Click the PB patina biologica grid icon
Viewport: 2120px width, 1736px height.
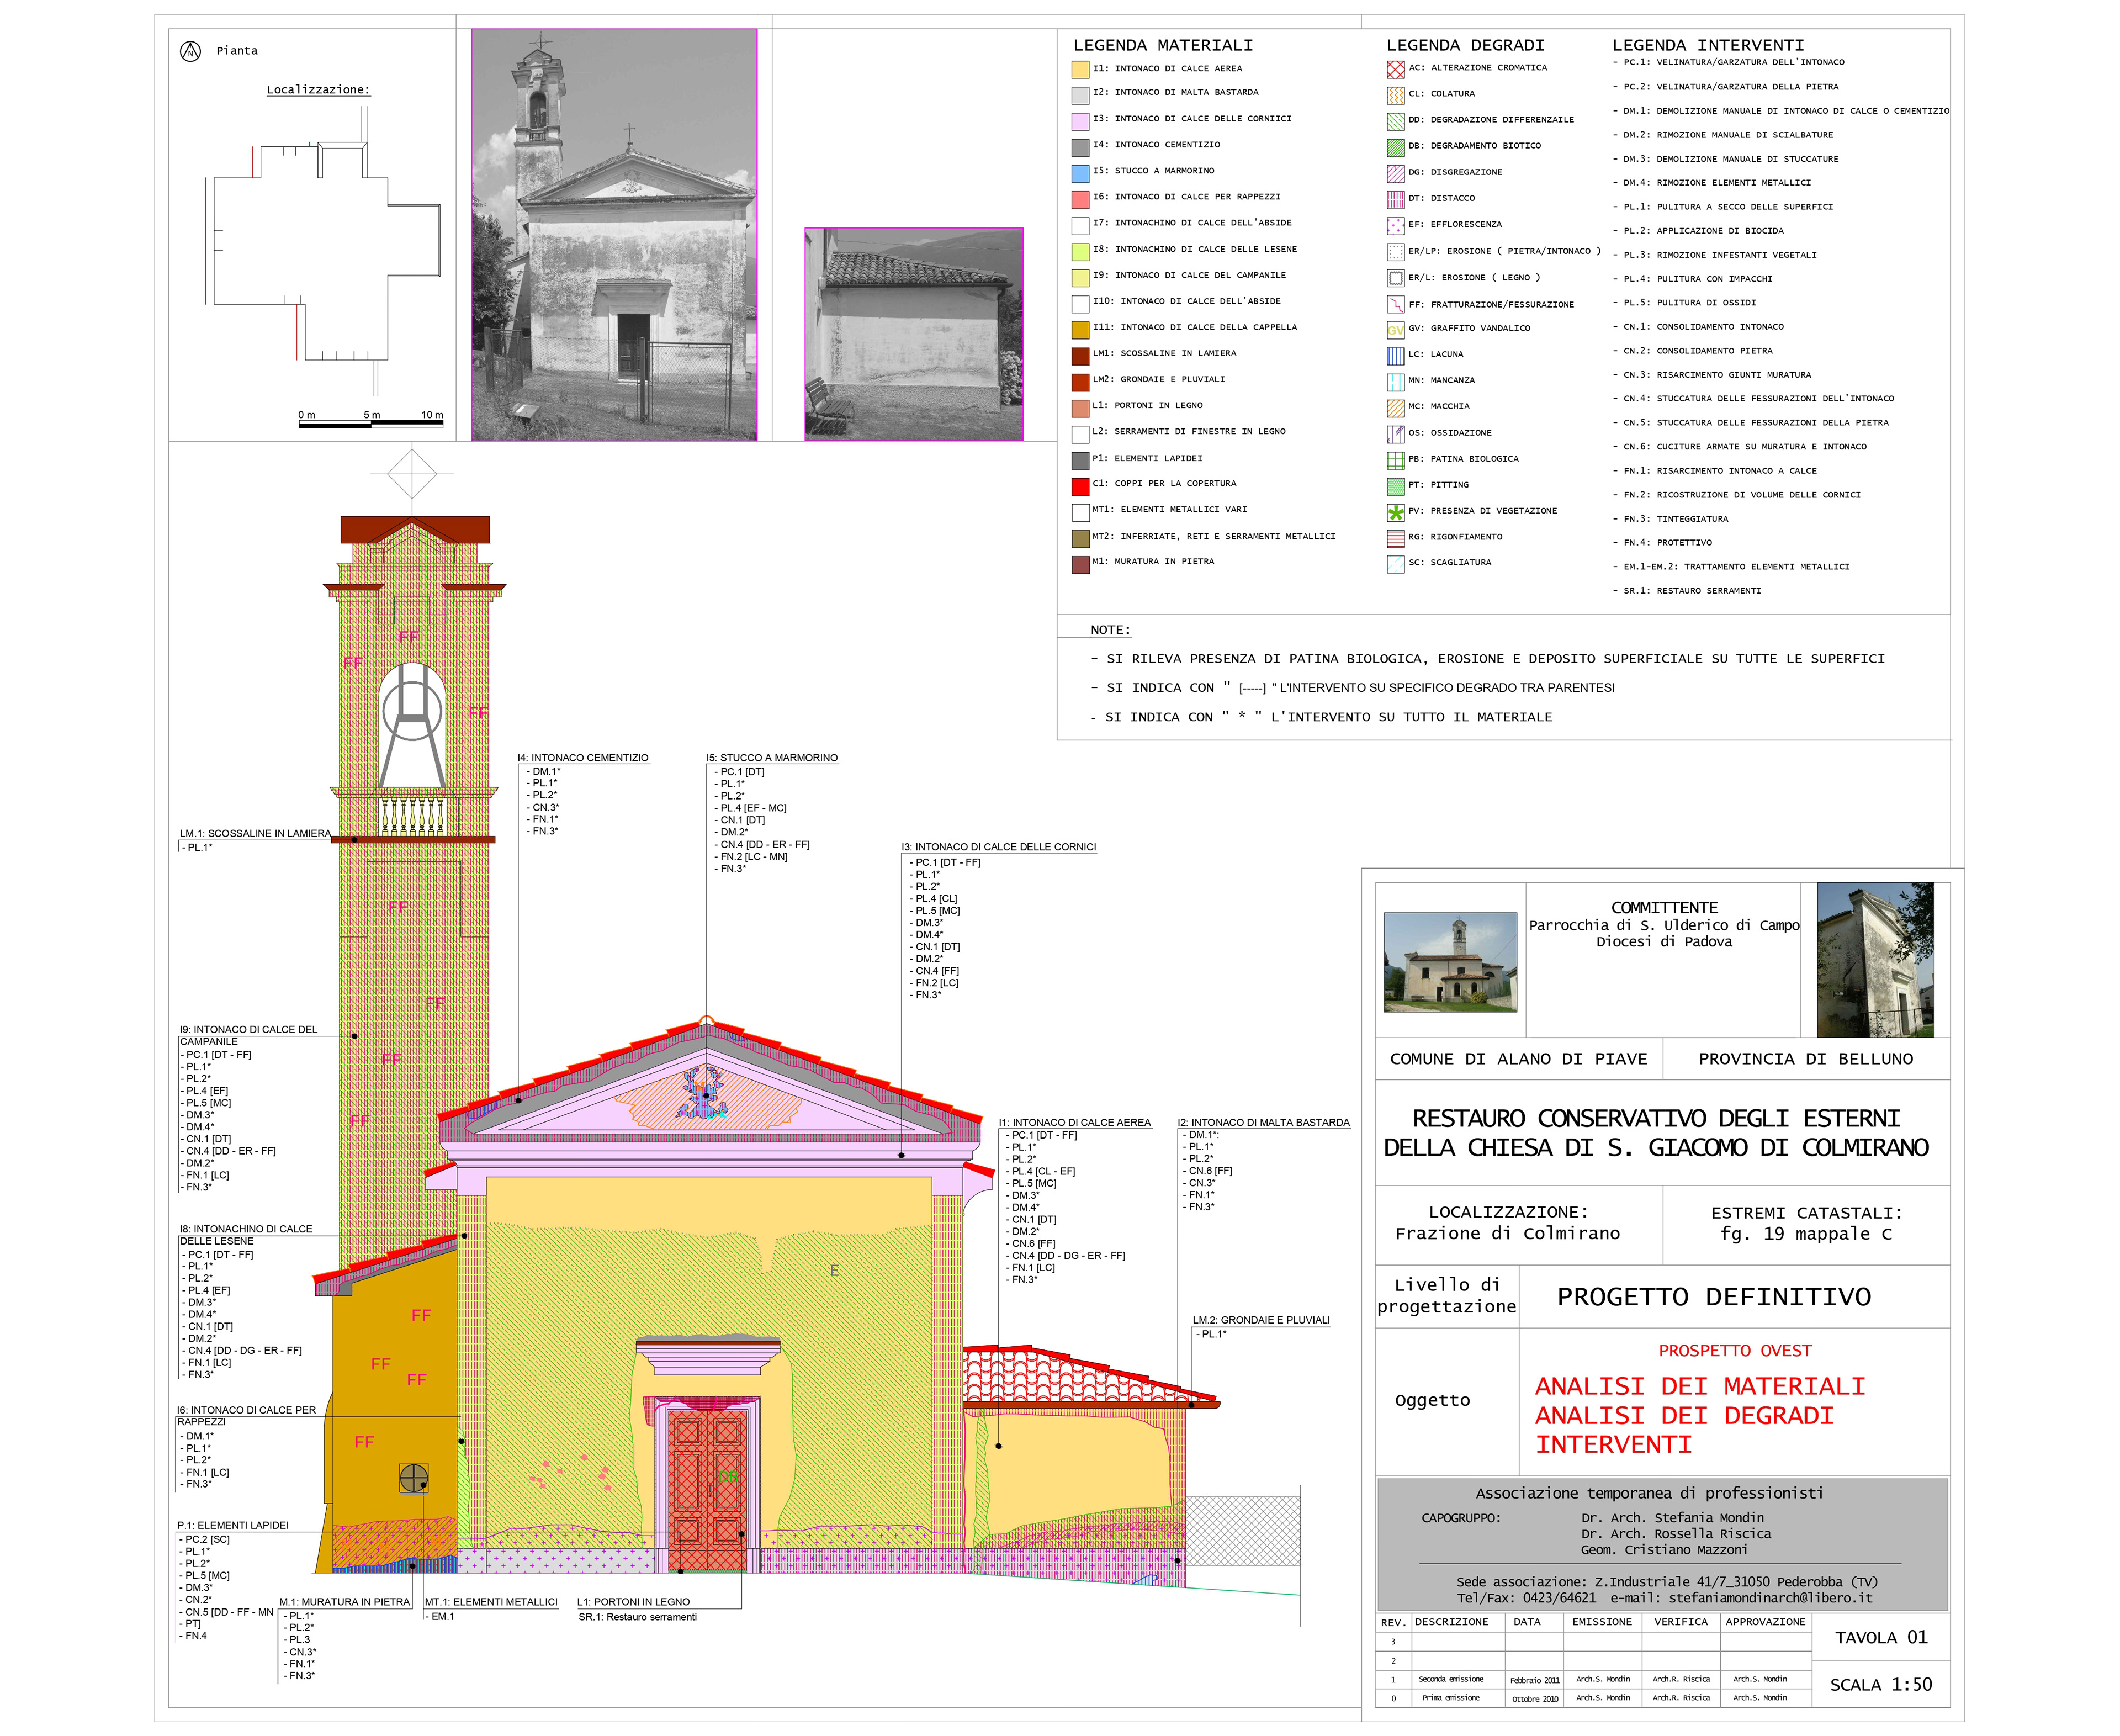1395,460
